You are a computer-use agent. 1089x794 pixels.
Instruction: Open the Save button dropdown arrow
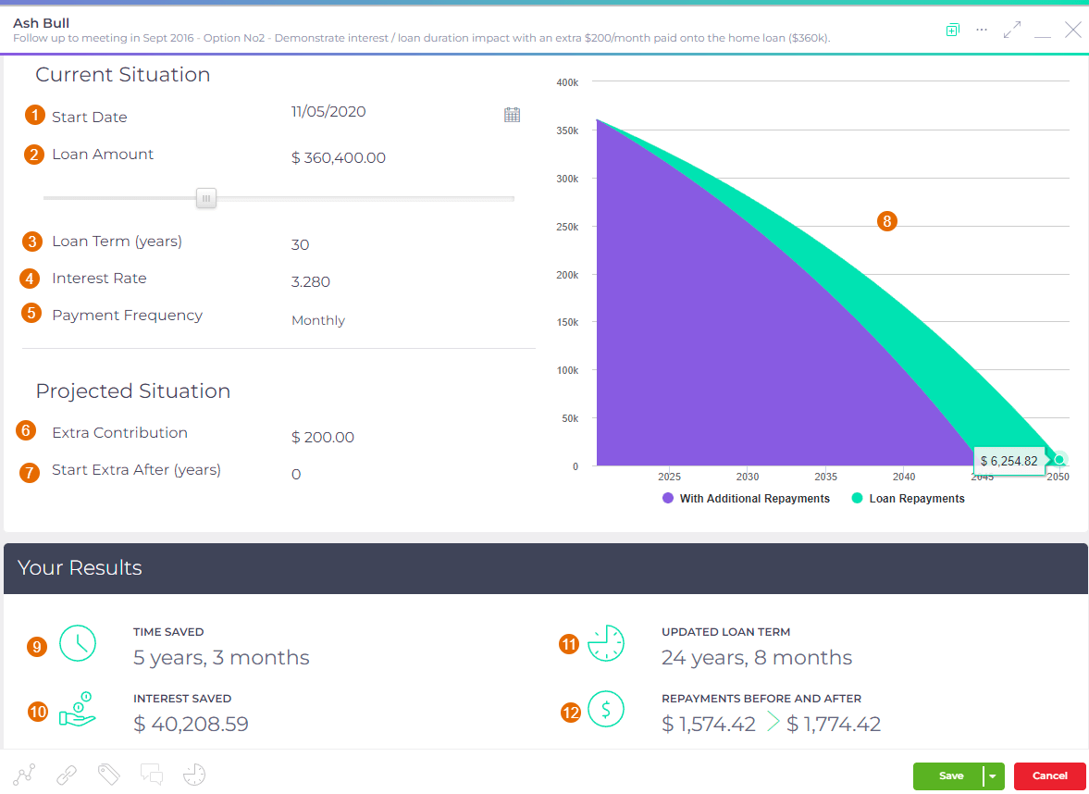[x=992, y=775]
